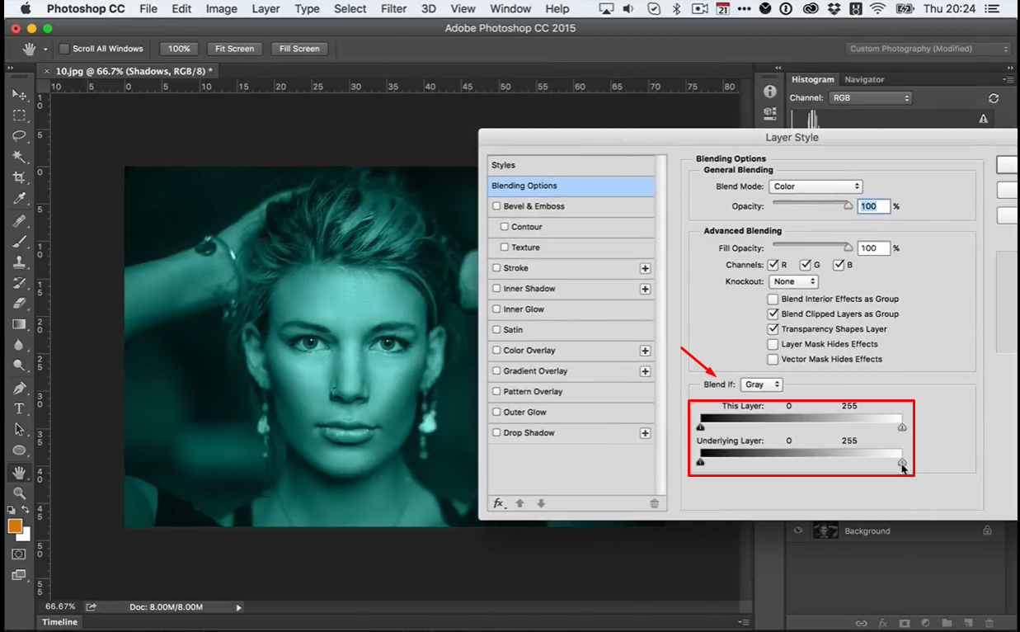Add a layer mask via panel icon
Viewport: 1020px width, 632px height.
905,623
